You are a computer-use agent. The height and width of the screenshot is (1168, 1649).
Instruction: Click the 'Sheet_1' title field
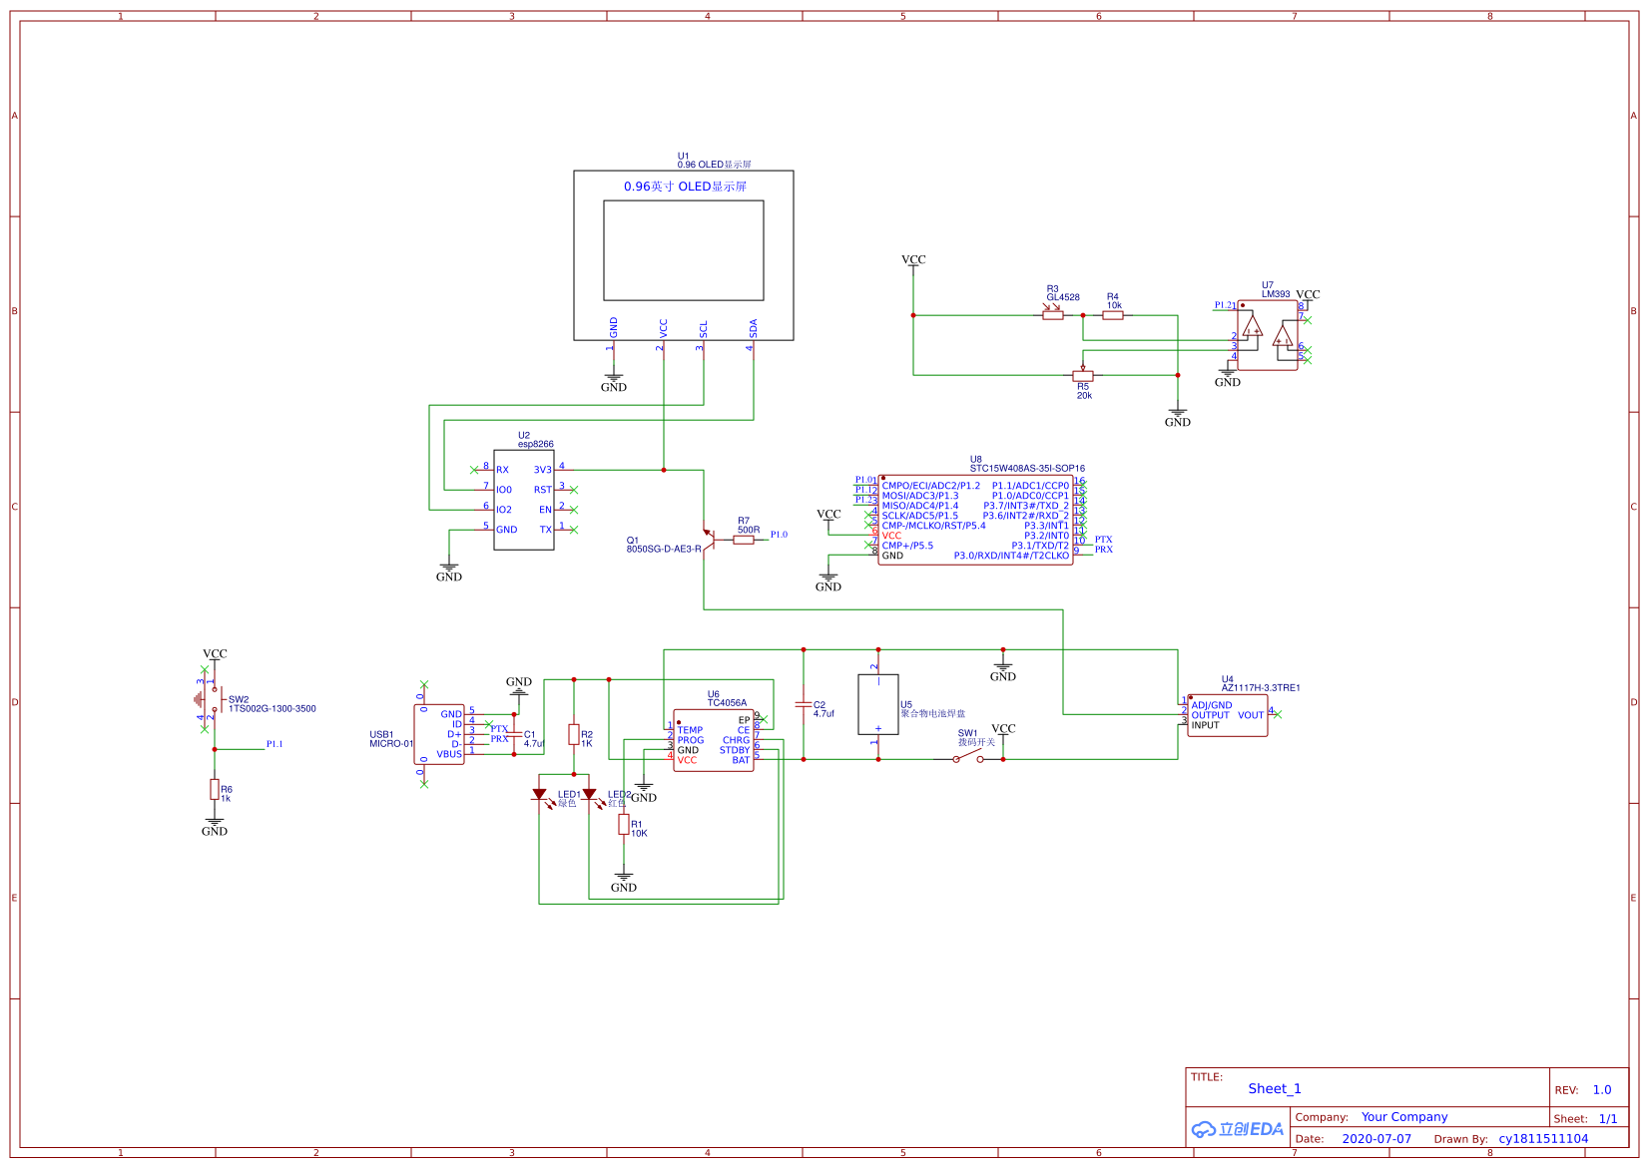(x=1275, y=1089)
